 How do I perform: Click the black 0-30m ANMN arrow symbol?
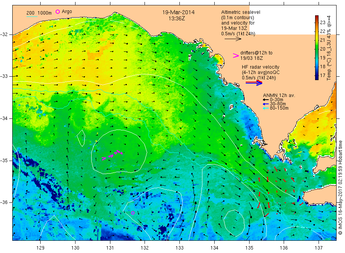[266, 100]
